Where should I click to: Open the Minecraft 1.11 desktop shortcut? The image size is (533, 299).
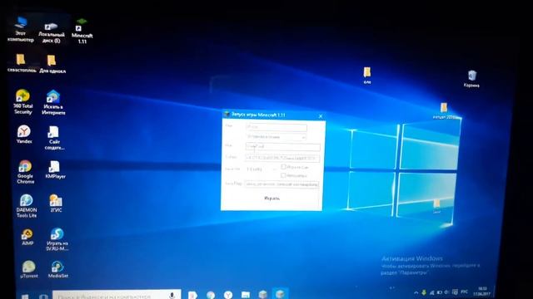click(x=82, y=32)
